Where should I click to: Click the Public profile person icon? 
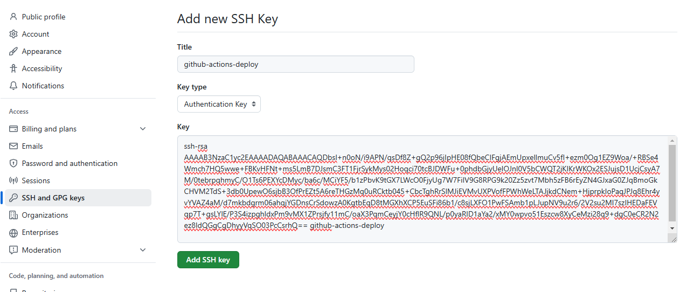13,17
